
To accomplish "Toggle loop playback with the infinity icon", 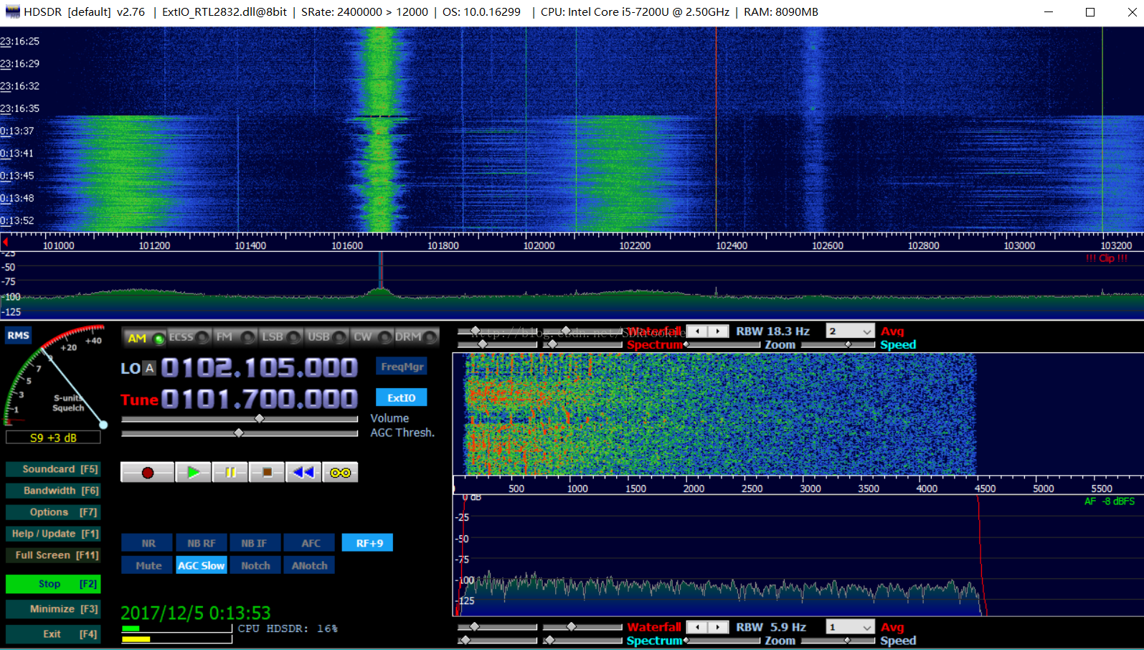I will [x=340, y=472].
